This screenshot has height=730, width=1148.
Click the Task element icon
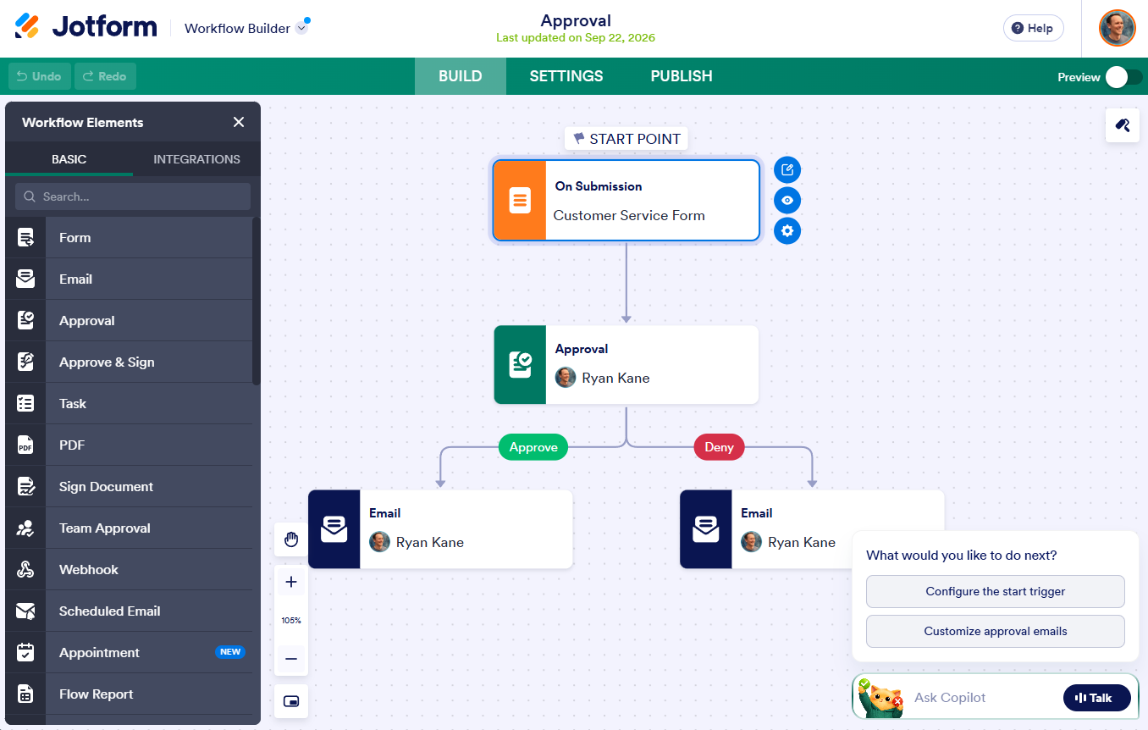[x=25, y=404]
